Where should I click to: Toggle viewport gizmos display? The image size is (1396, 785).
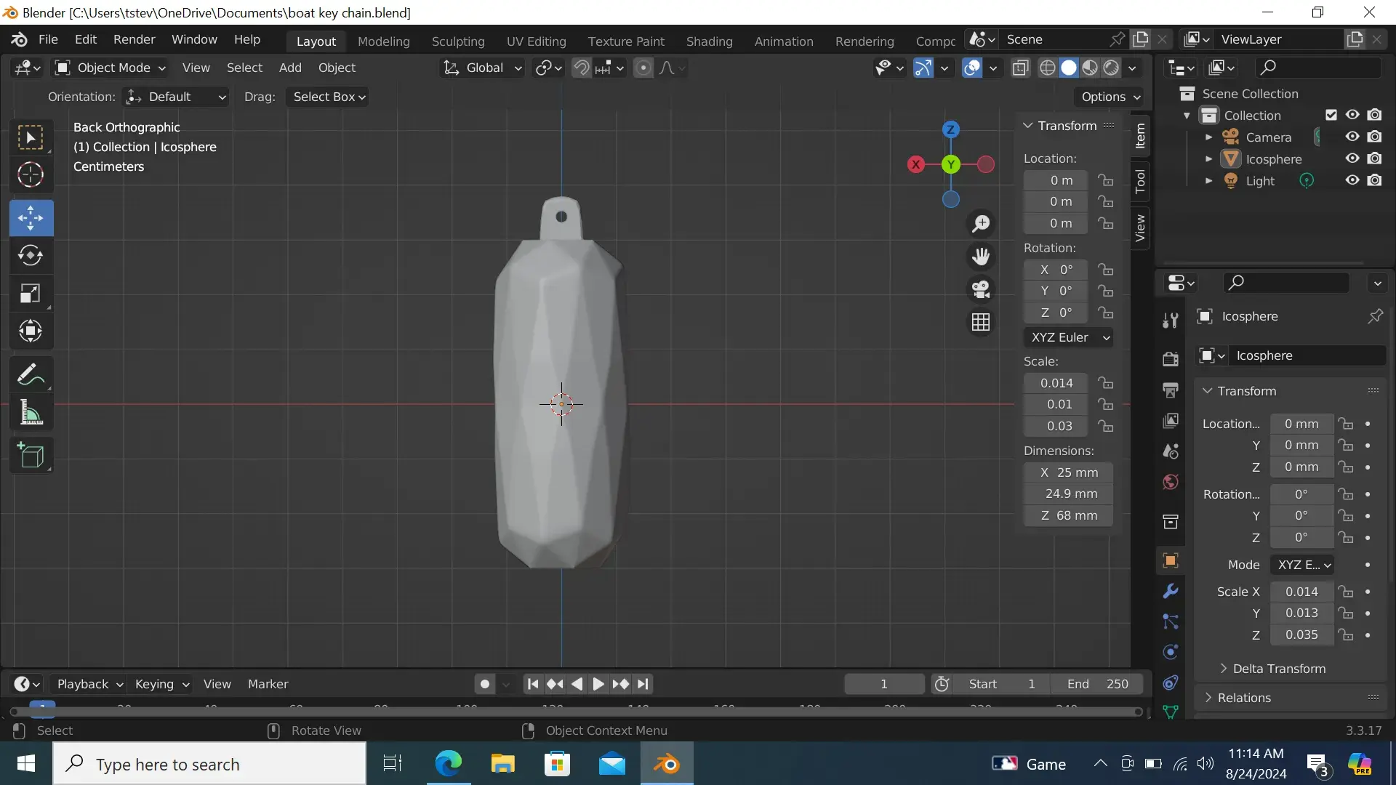923,68
